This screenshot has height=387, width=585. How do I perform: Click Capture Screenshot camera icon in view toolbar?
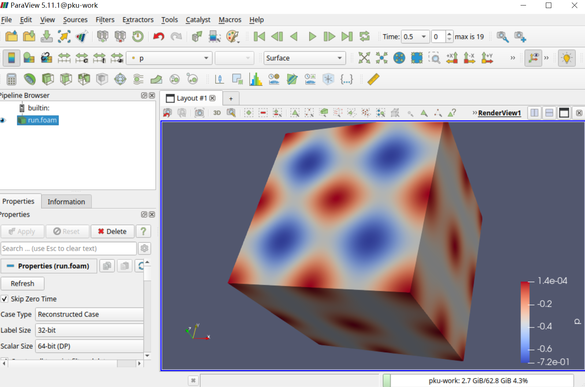[199, 113]
